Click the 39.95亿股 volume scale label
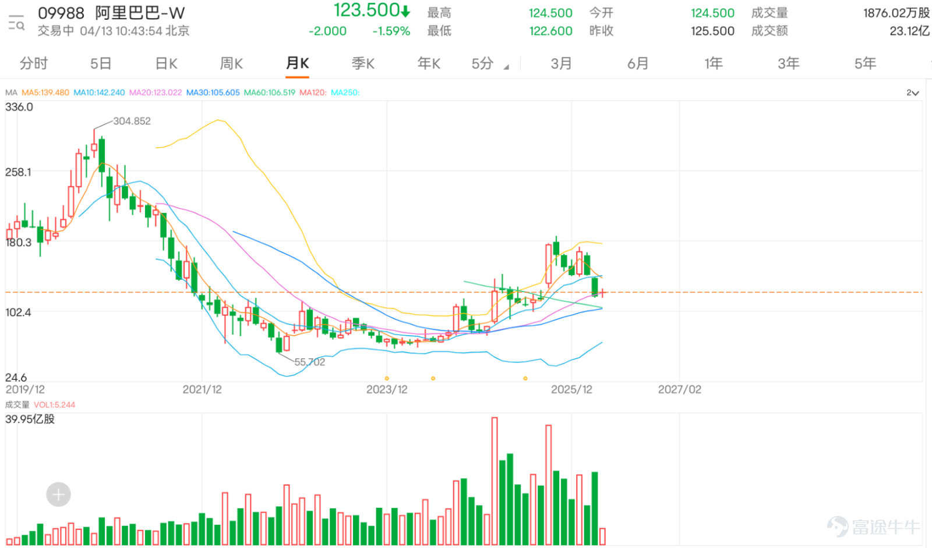Viewport: 932px width, 548px height. pos(30,419)
